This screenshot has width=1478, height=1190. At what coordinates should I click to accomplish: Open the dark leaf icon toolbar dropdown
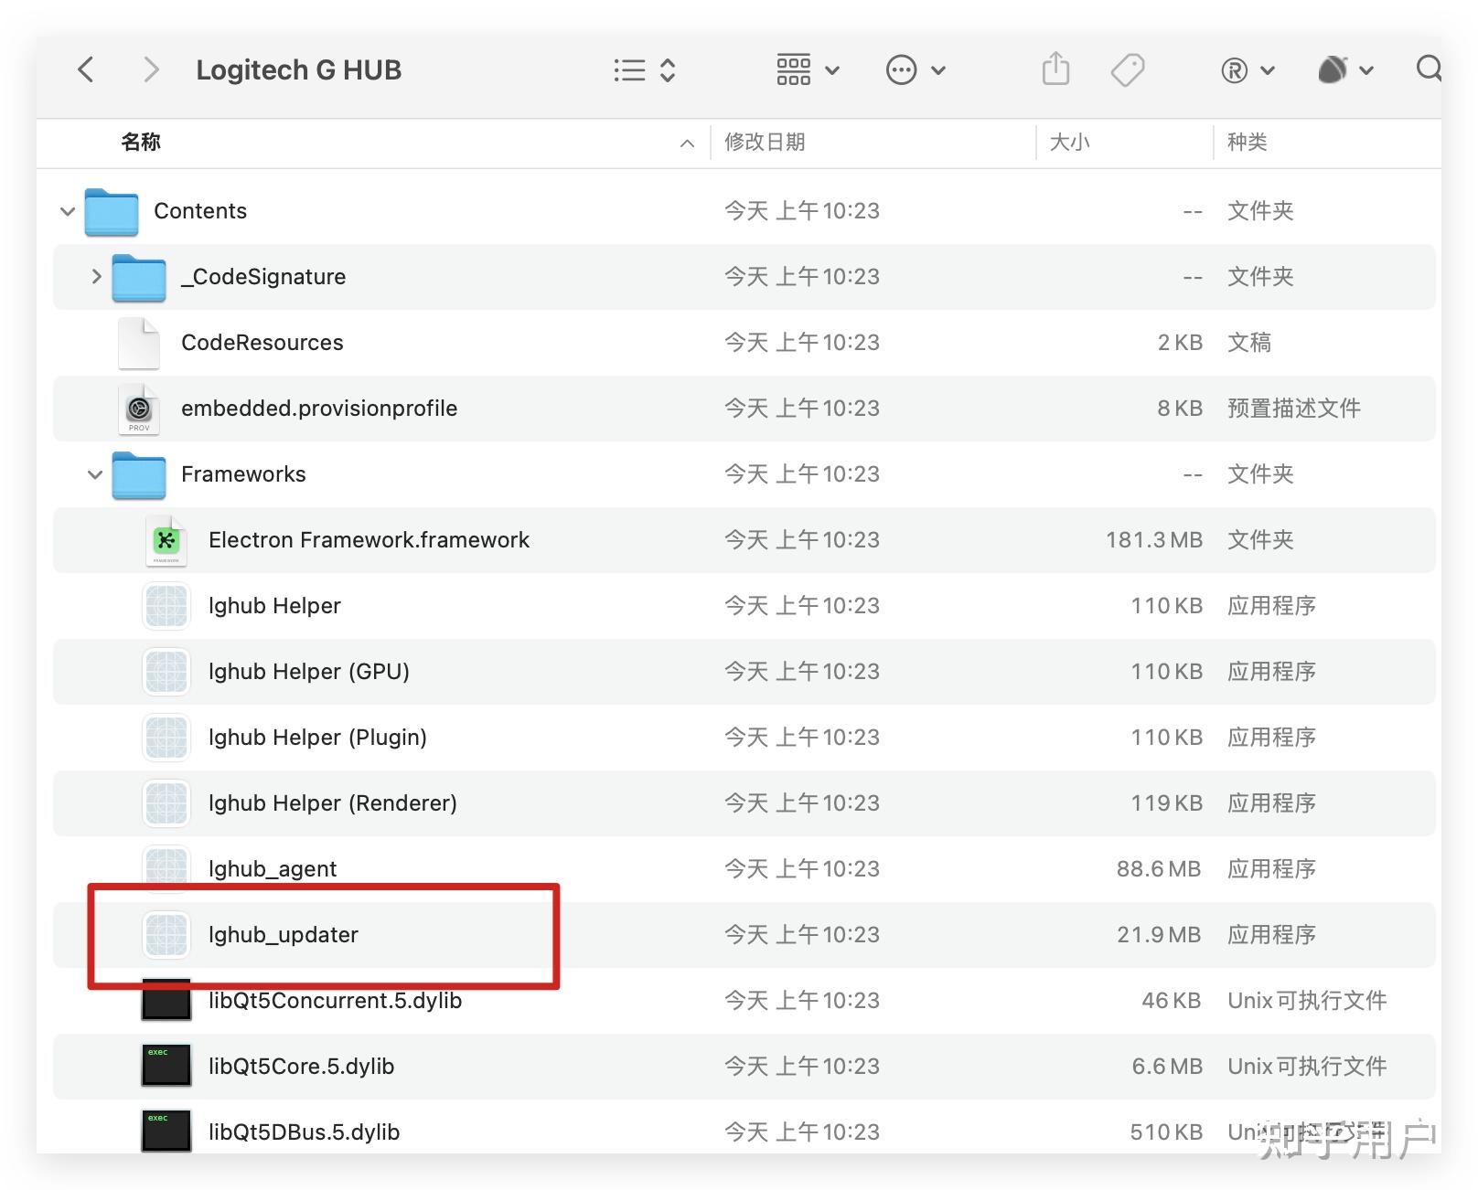tap(1345, 69)
